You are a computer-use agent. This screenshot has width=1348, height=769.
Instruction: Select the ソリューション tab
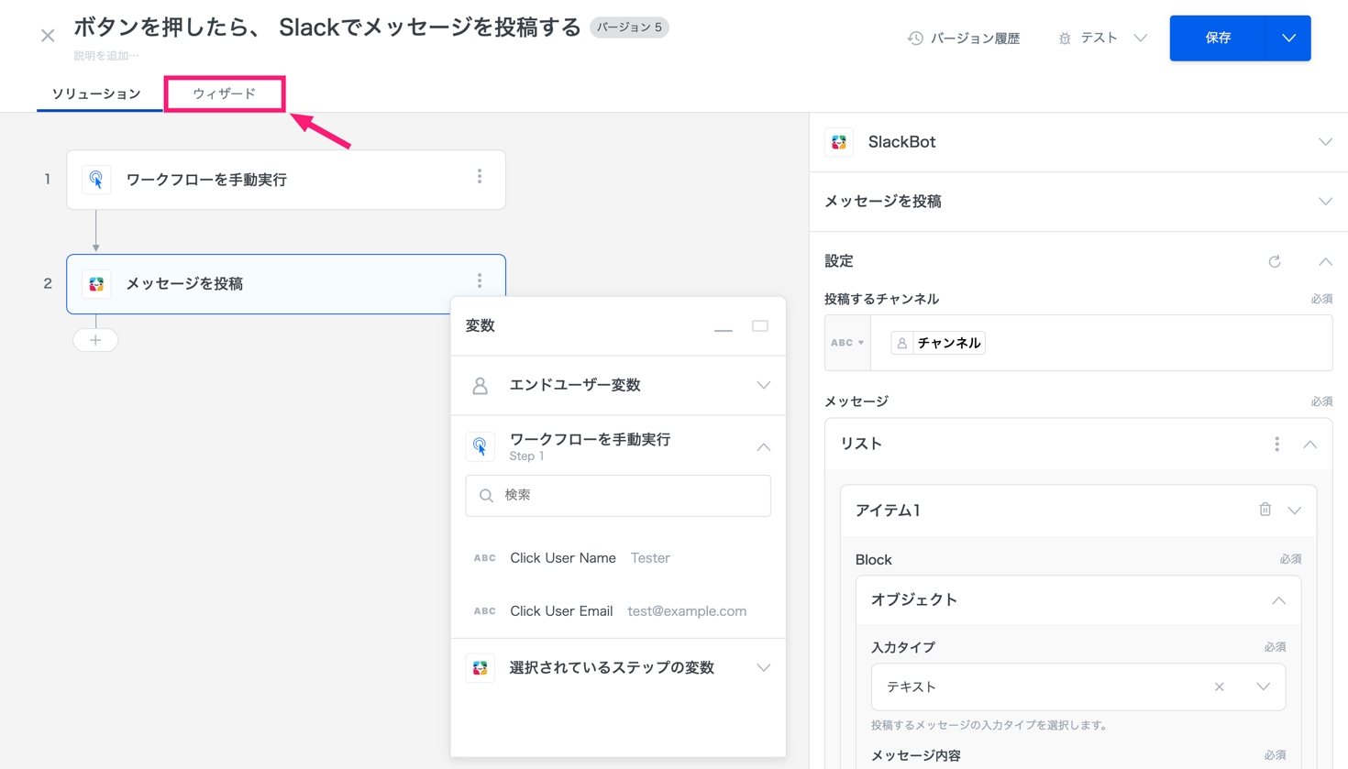(x=96, y=93)
